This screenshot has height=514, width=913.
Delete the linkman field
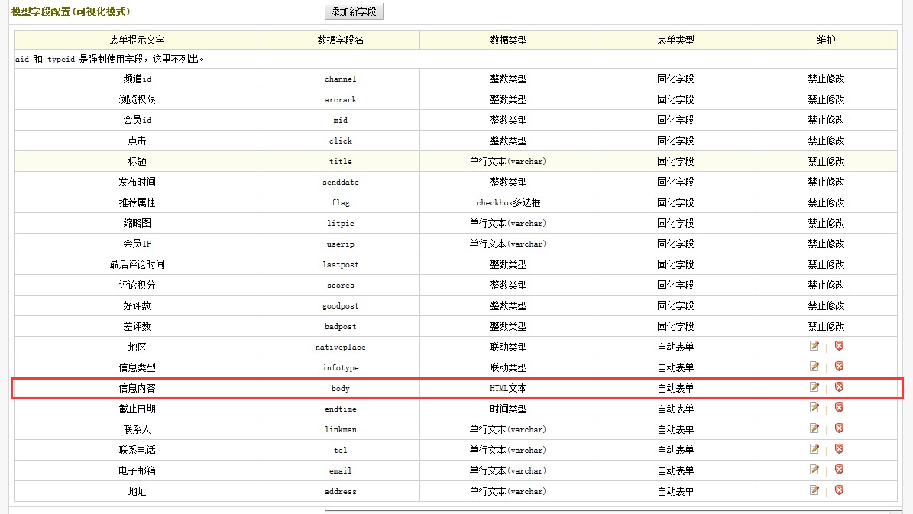tap(839, 428)
